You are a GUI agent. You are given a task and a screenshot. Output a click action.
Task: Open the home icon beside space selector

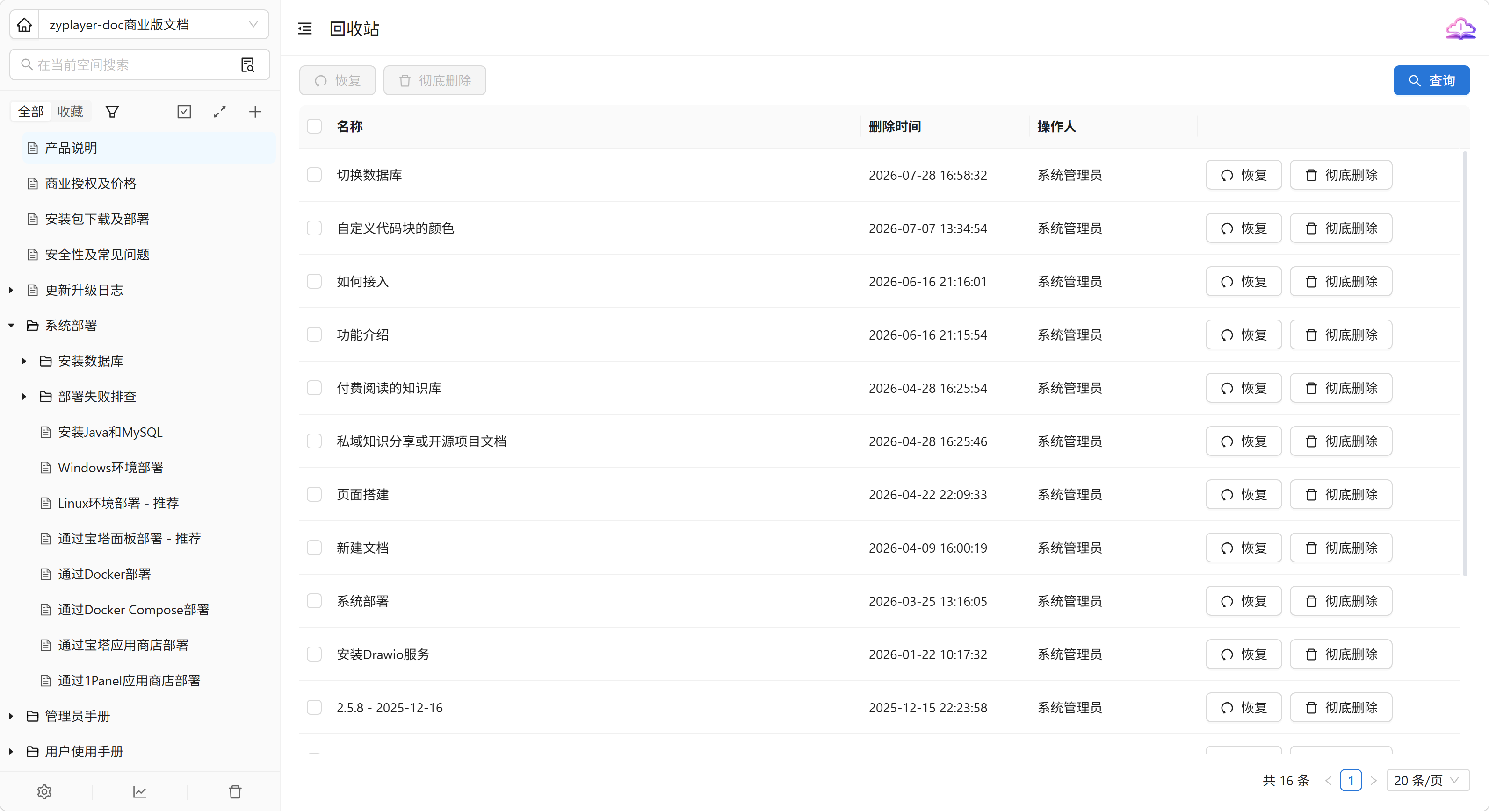pyautogui.click(x=24, y=25)
